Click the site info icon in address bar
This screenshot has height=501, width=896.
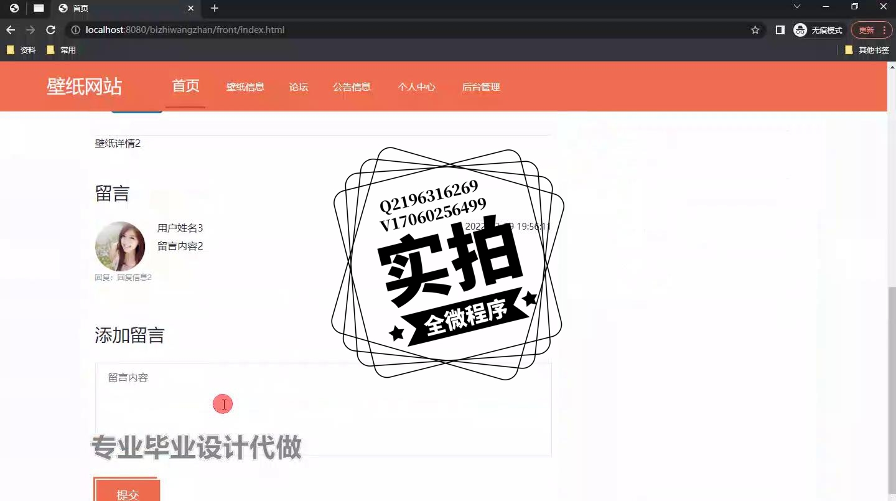point(75,30)
